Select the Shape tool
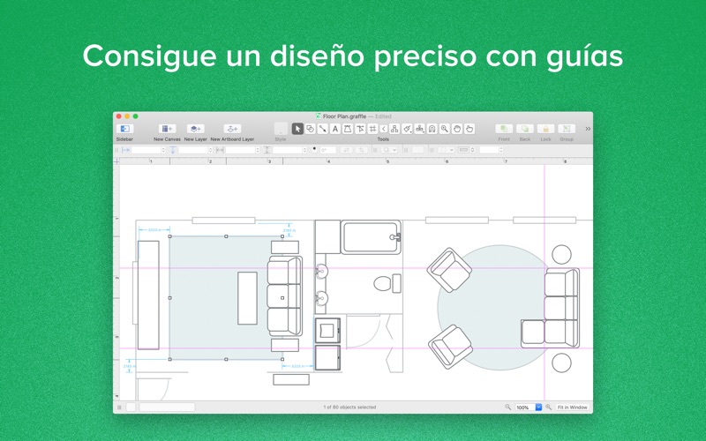706x441 pixels. [x=311, y=129]
